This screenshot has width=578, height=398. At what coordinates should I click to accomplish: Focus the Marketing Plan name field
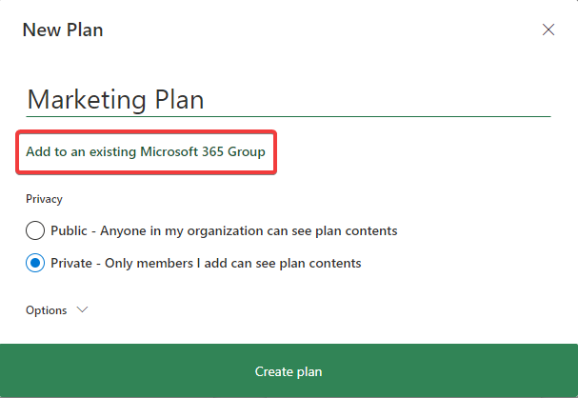(x=286, y=99)
